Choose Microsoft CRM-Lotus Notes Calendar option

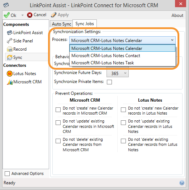tap(122, 48)
